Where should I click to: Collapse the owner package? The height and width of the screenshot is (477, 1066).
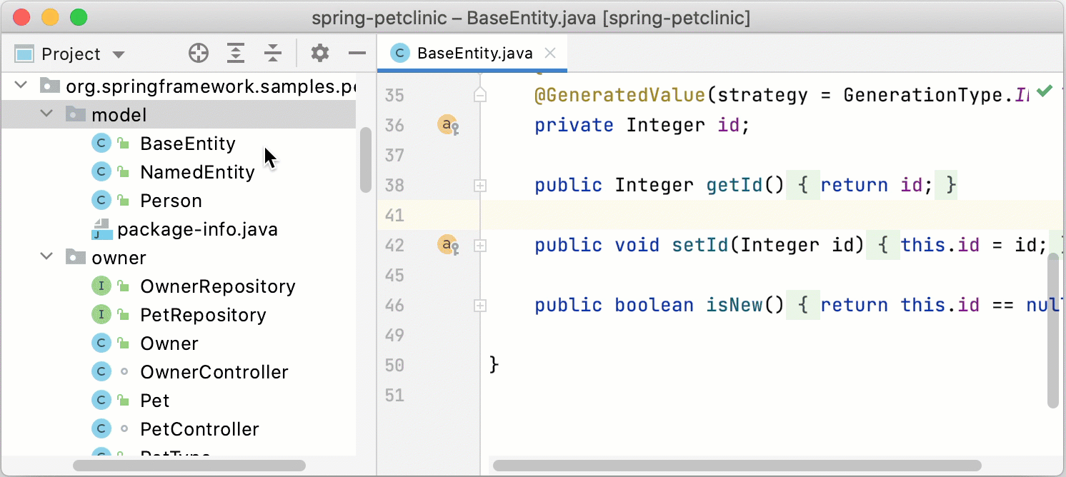pos(46,257)
